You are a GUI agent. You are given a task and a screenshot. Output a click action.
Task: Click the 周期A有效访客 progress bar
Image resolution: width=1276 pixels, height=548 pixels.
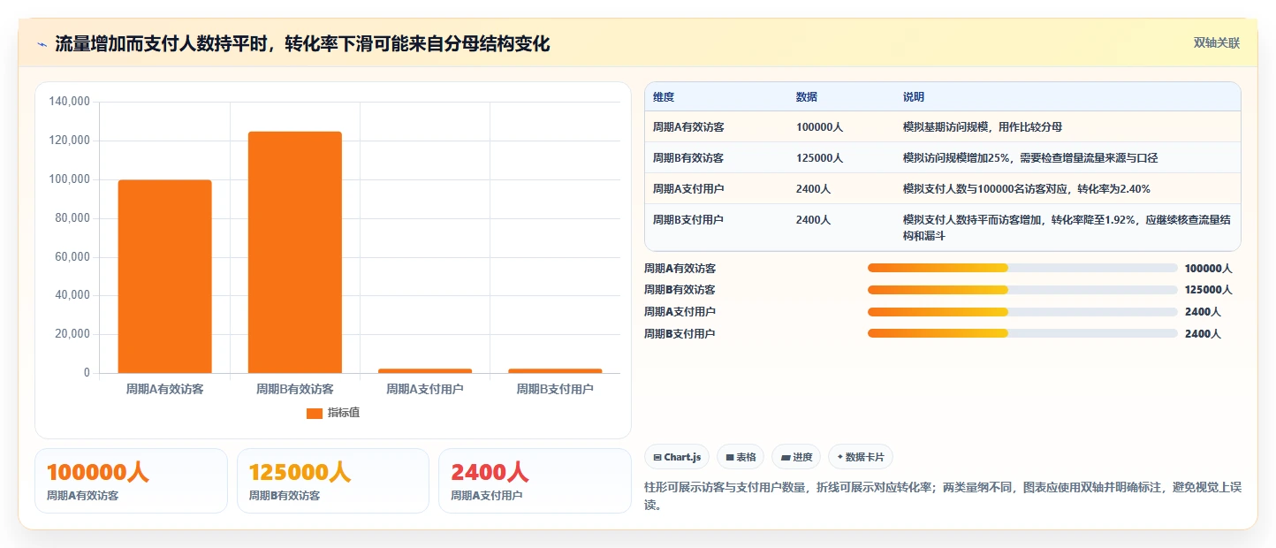coord(1022,268)
